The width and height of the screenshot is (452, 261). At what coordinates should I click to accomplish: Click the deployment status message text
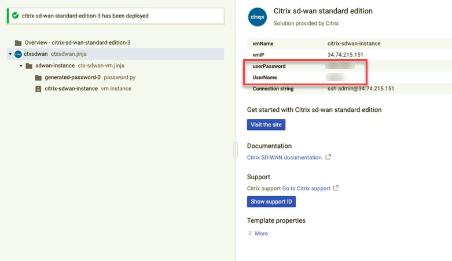point(85,16)
